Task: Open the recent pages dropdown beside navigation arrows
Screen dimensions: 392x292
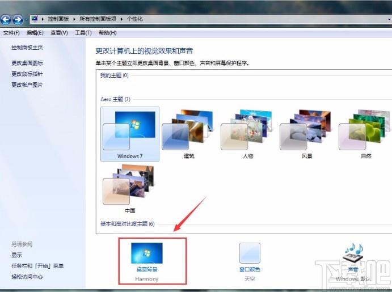Action: pos(26,20)
